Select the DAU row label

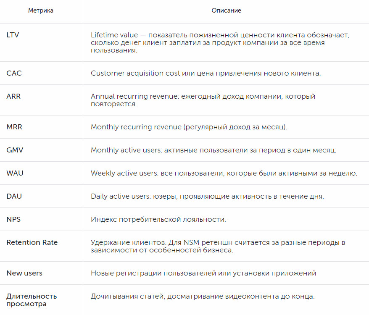coord(14,196)
